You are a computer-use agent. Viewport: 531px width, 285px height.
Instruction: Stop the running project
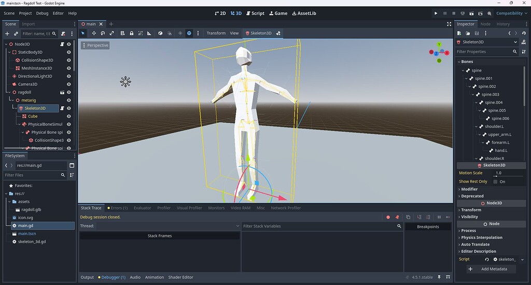coord(453,13)
